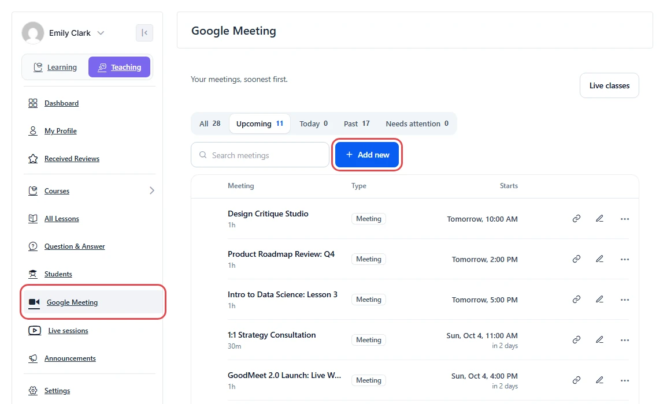Viewport: 667px width, 404px height.
Task: Copy link for Product Roadmap Review: Q4
Action: [576, 259]
